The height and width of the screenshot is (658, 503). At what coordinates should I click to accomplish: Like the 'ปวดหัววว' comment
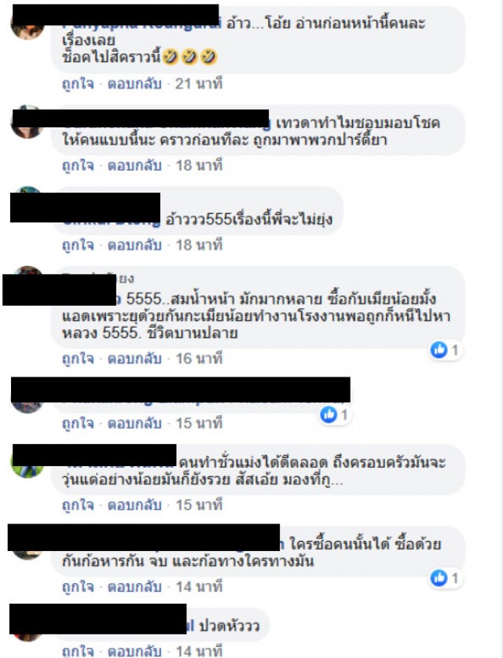78,651
